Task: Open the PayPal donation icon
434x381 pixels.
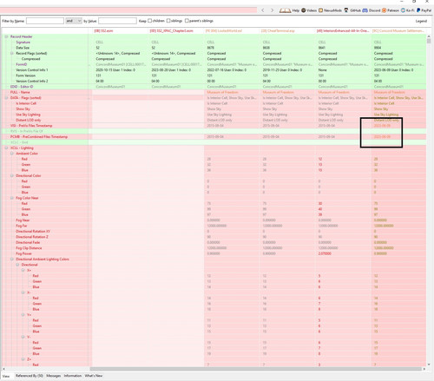Action: pos(418,10)
